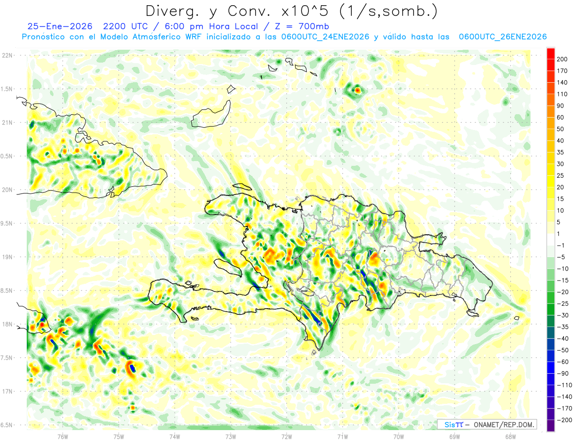573x443 pixels.
Task: Click the '-30' value on the color scale
Action: [x=563, y=315]
